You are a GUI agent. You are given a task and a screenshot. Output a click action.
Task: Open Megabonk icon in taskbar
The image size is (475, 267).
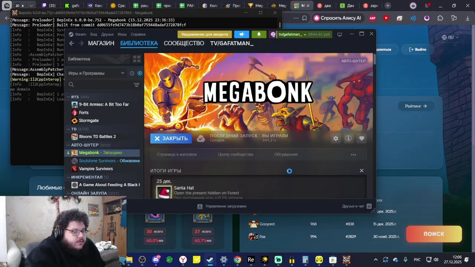tap(346, 260)
